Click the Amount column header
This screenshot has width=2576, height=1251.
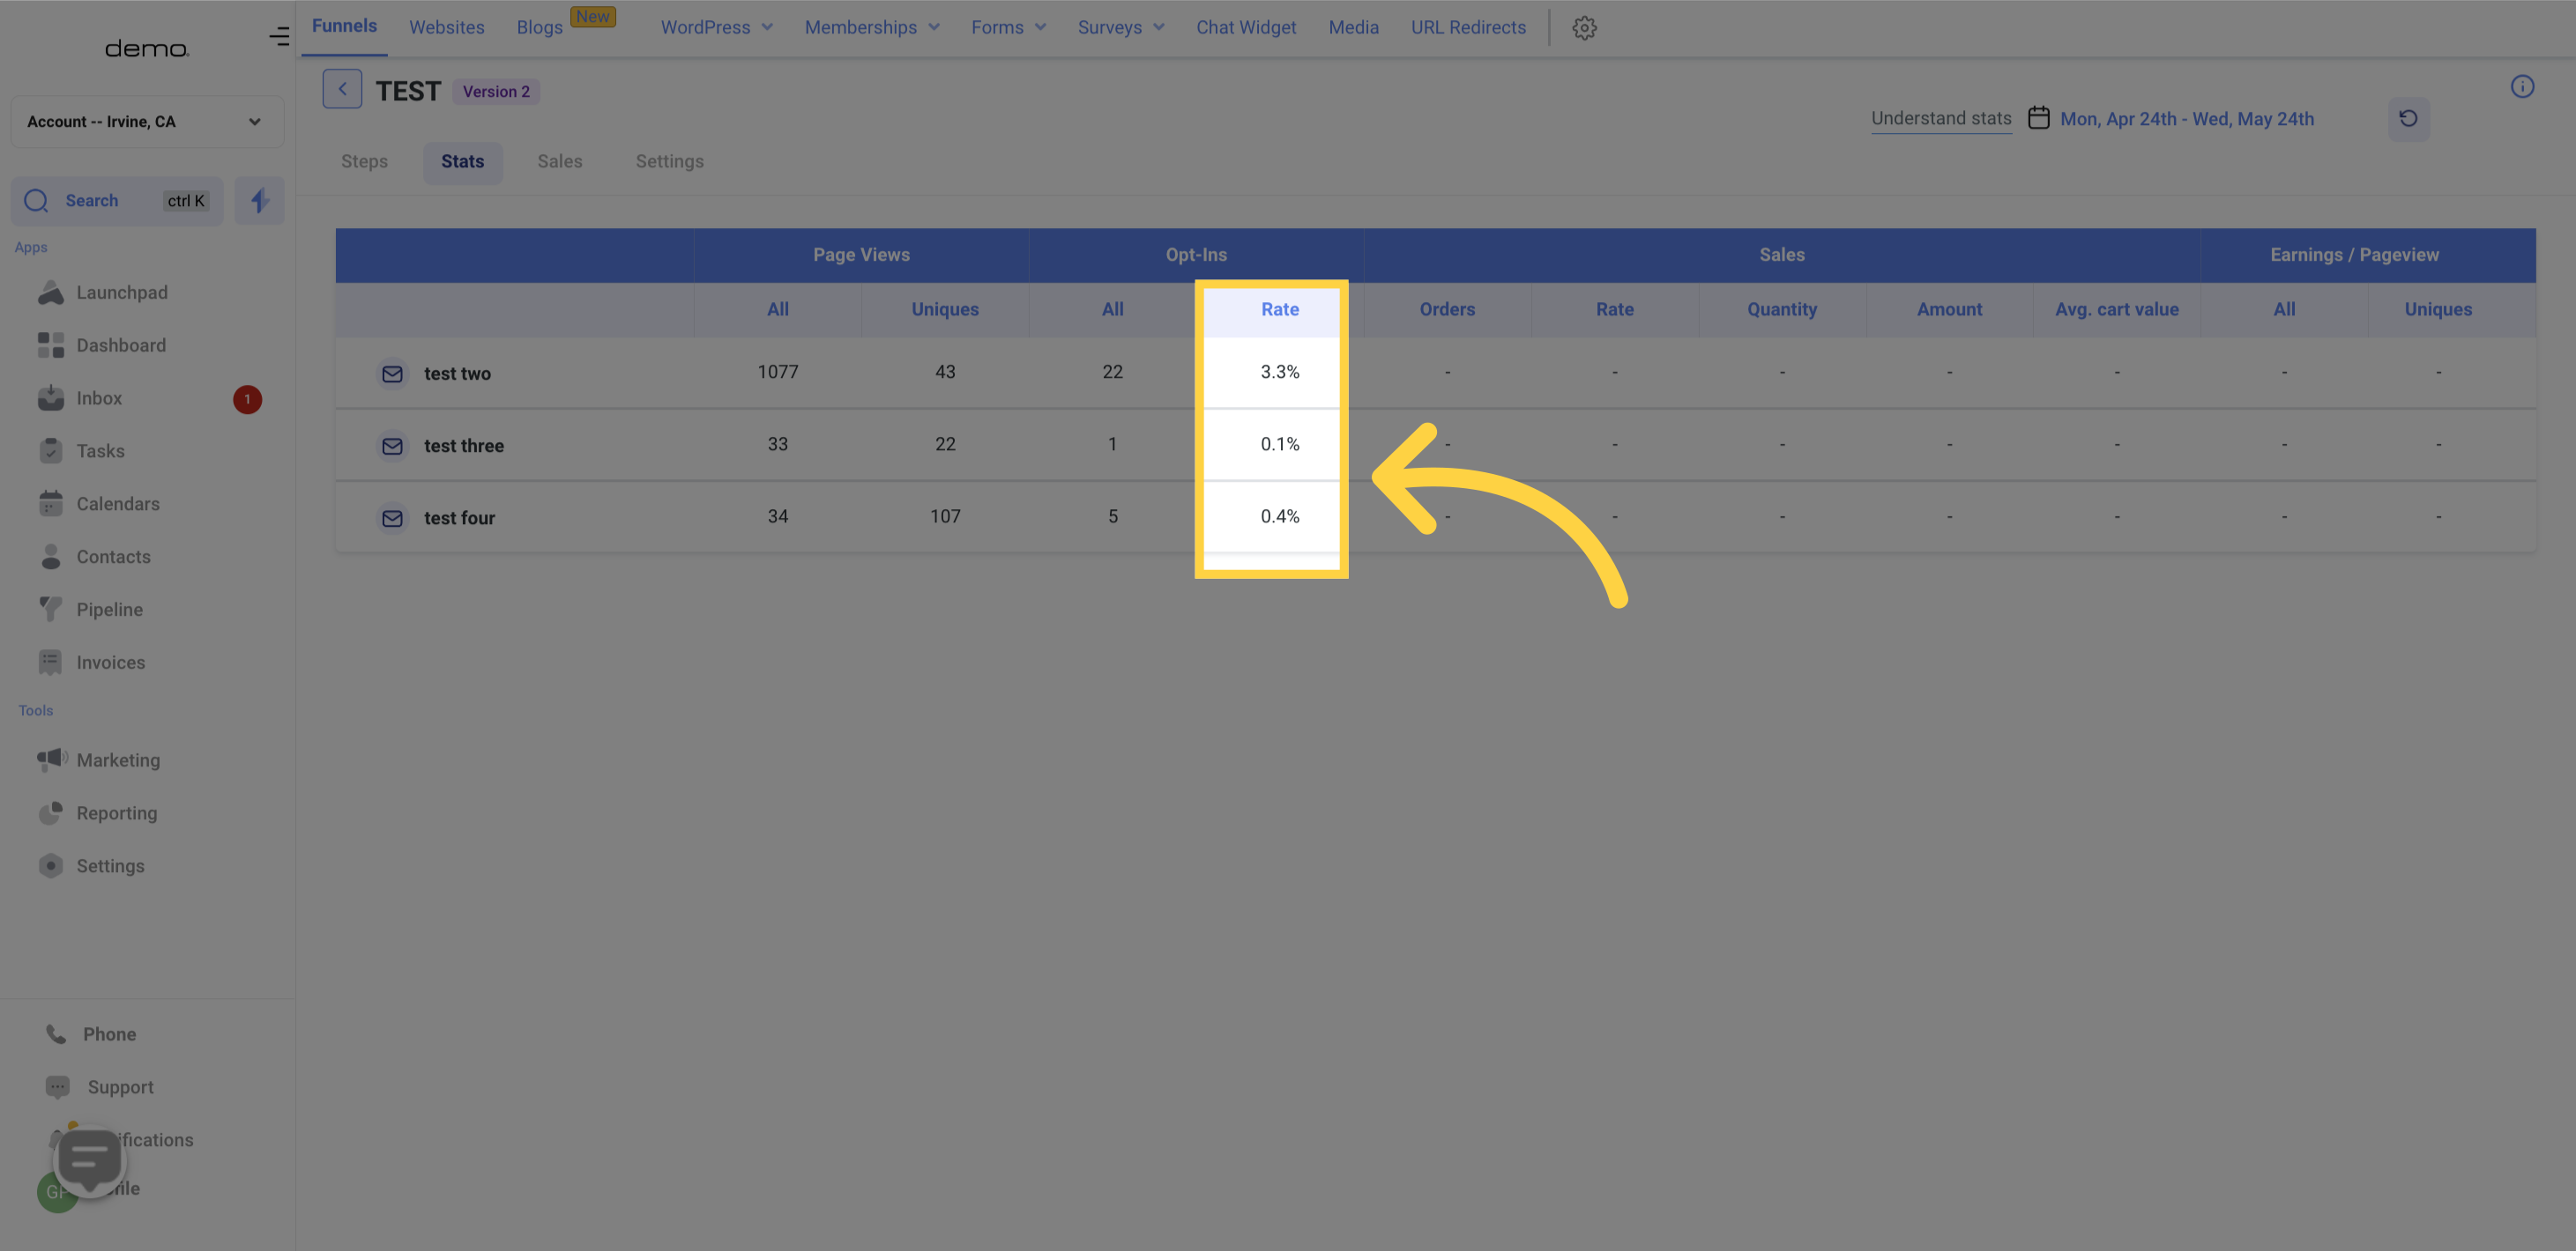pos(1948,310)
